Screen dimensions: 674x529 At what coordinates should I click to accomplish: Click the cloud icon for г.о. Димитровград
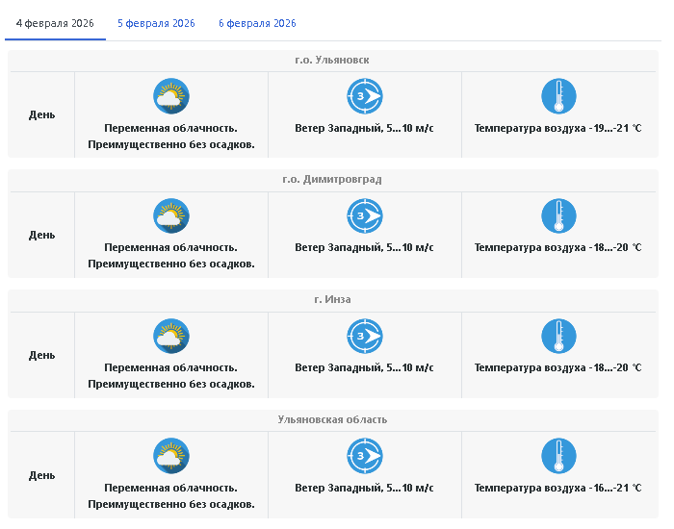[x=171, y=216]
